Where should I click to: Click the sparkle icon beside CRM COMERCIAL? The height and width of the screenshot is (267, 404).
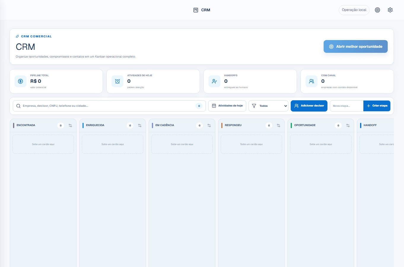(18, 36)
